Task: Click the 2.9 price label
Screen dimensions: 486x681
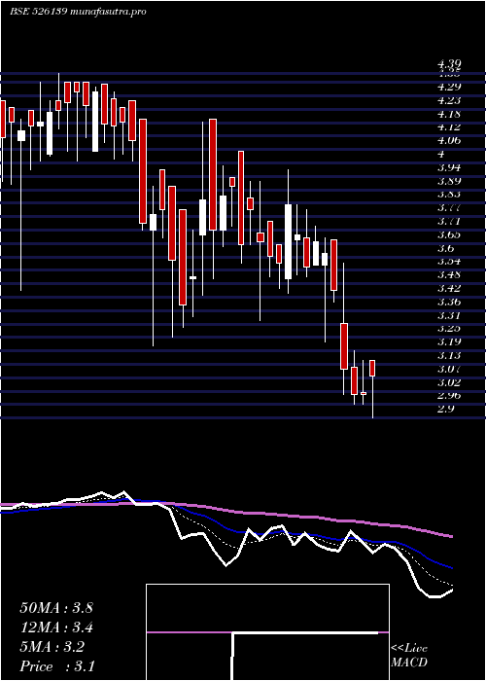Action: point(445,410)
